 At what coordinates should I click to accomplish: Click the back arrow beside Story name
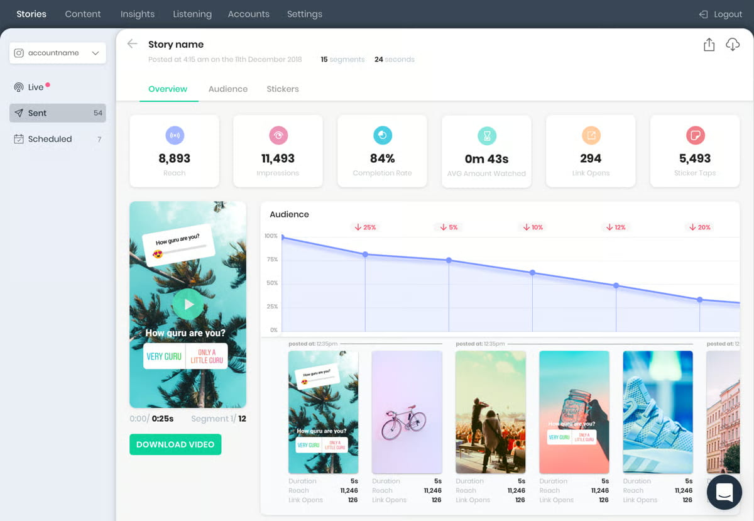(132, 44)
